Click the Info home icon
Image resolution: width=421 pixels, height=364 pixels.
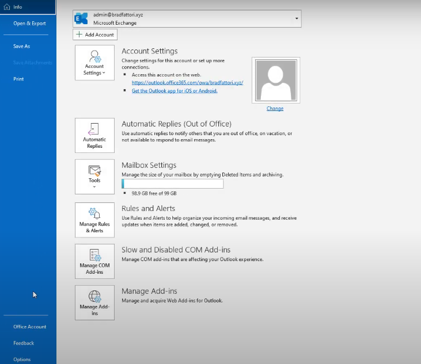coord(7,7)
